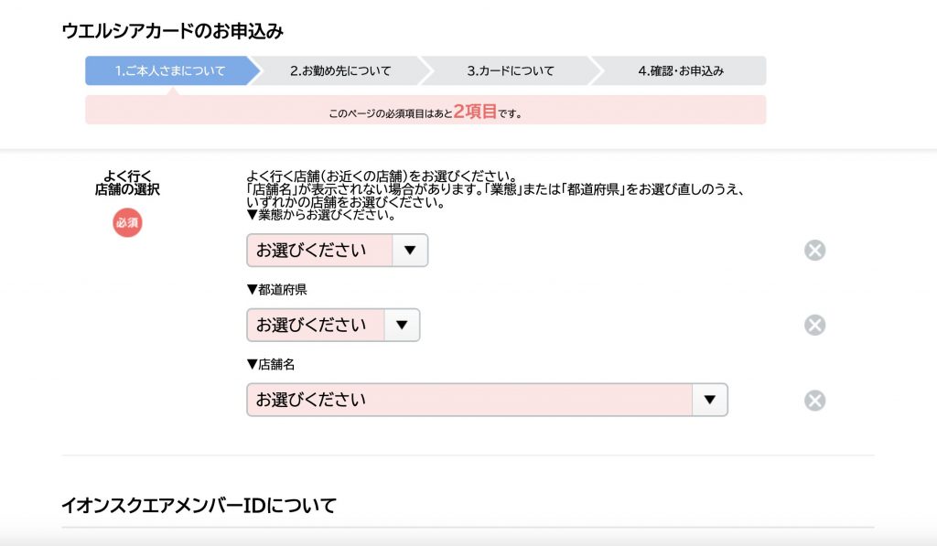Click the ▼業態からお選びください text
Image resolution: width=937 pixels, height=546 pixels.
point(321,215)
